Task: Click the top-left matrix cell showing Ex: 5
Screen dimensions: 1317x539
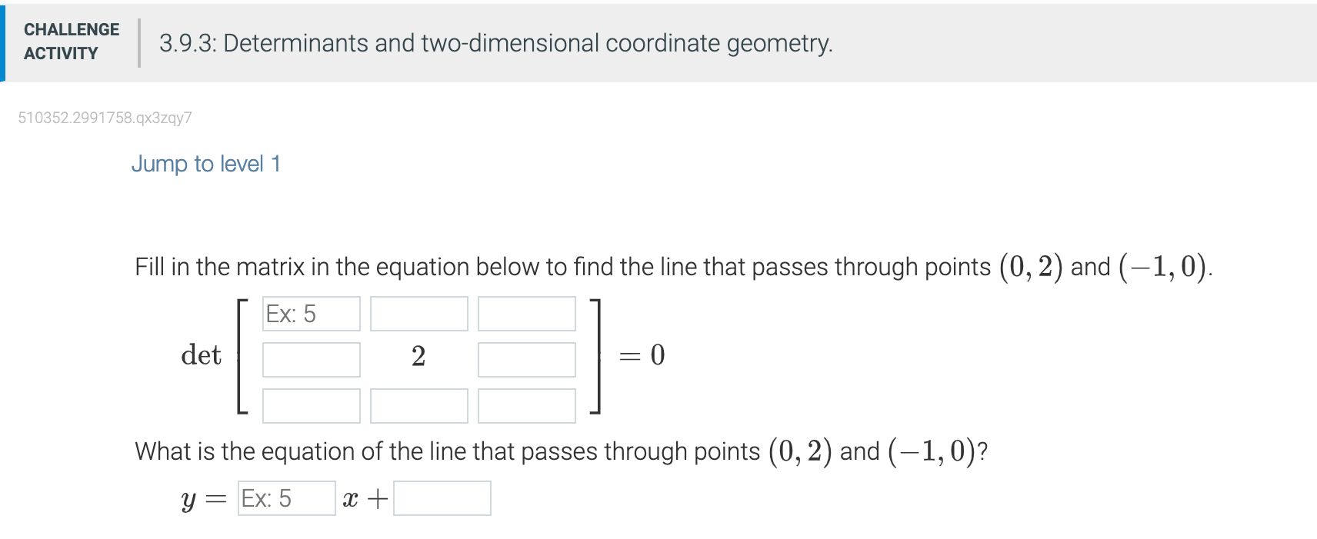Action: click(x=311, y=314)
